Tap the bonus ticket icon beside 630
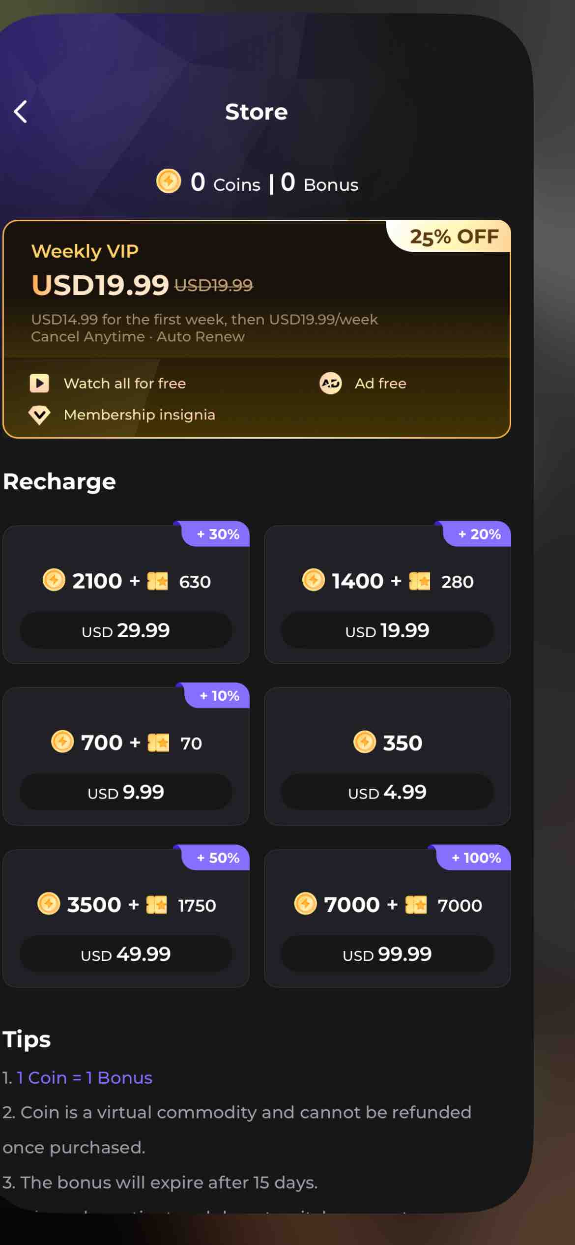Screen dimensions: 575x1245 pos(157,581)
